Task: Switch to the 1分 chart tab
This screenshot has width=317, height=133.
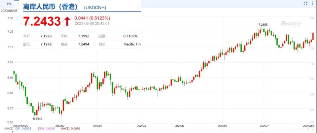Action: coord(9,4)
